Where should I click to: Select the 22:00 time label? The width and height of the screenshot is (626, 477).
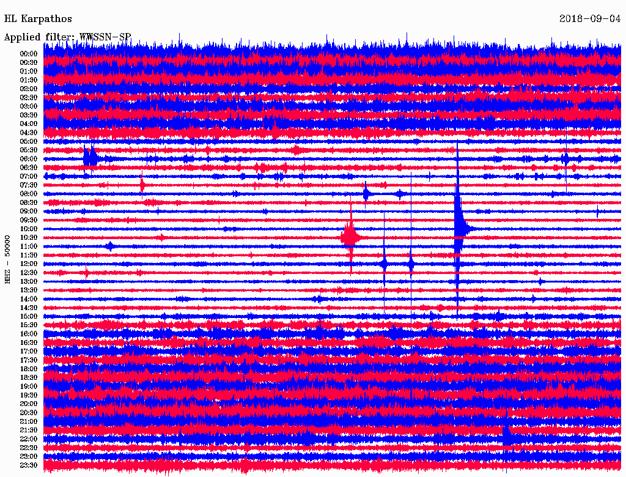click(29, 439)
